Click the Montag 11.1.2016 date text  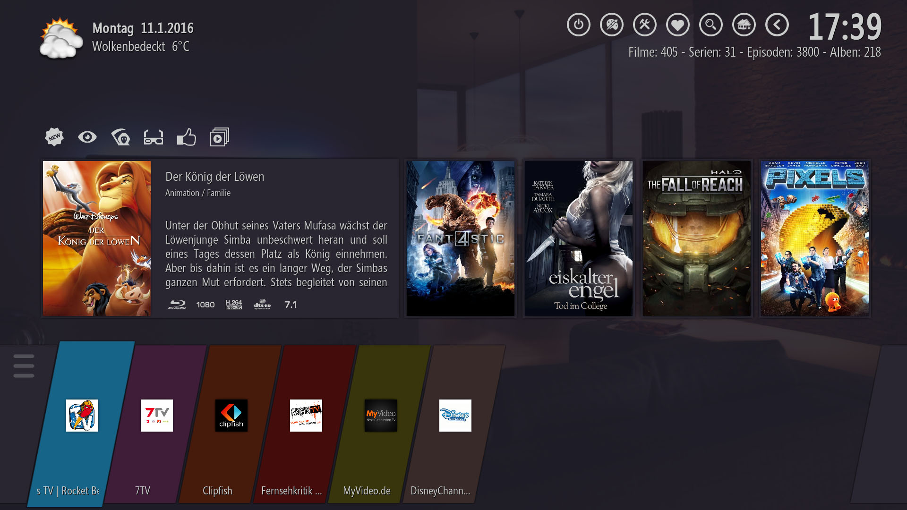[x=143, y=28]
